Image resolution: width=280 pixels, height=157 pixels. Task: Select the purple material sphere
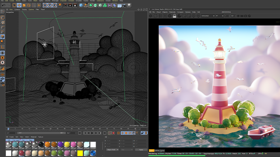pos(60,145)
